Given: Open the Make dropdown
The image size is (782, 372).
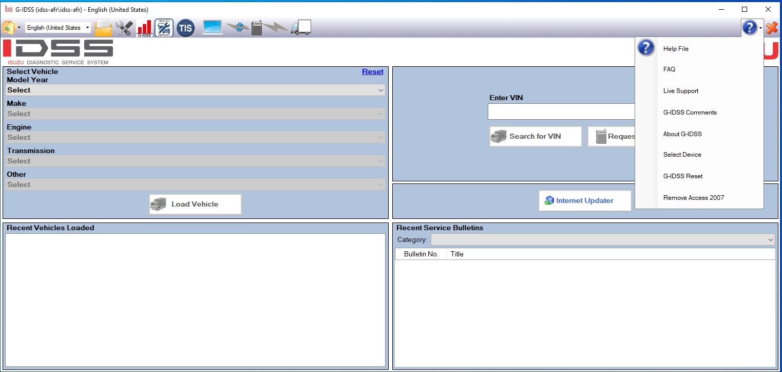Looking at the screenshot, I should (x=195, y=114).
